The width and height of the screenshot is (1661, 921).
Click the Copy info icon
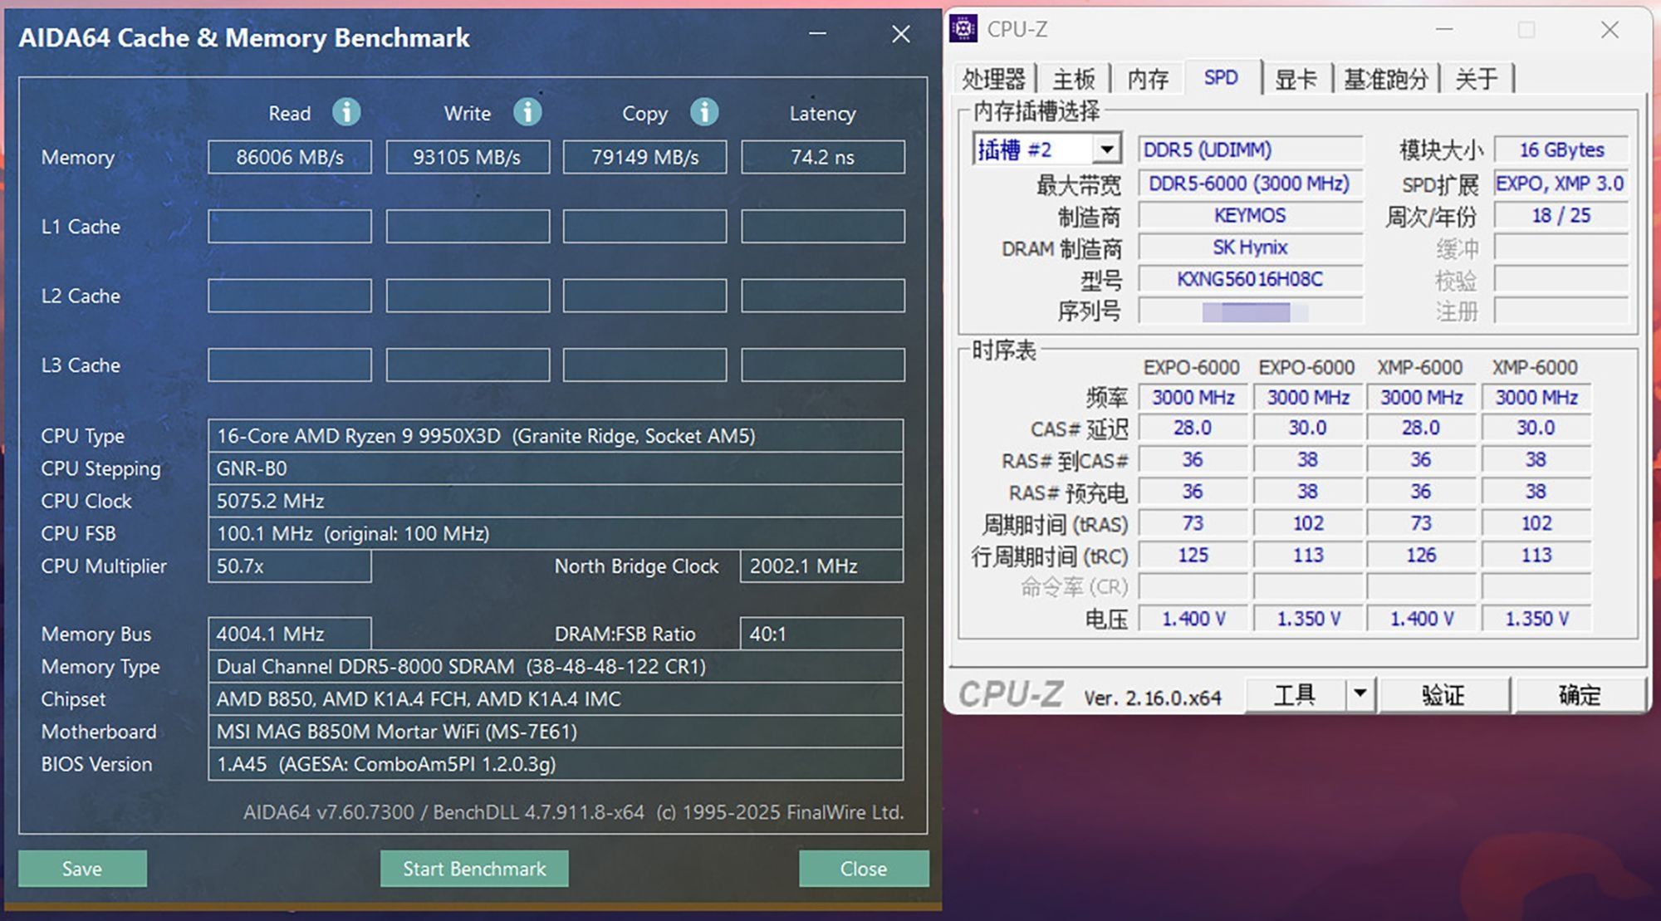(x=704, y=112)
